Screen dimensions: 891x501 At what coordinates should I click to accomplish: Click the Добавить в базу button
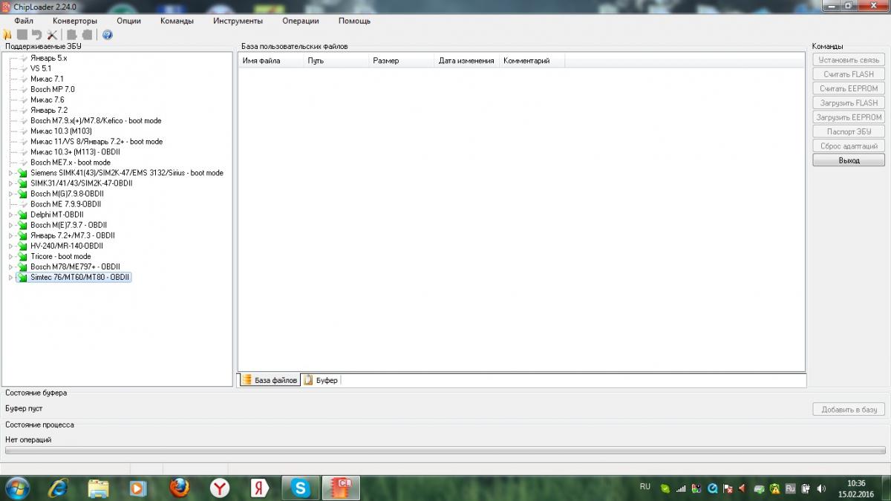click(x=849, y=410)
